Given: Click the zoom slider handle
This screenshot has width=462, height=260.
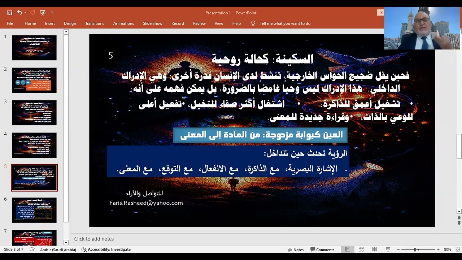Looking at the screenshot, I should [x=415, y=250].
